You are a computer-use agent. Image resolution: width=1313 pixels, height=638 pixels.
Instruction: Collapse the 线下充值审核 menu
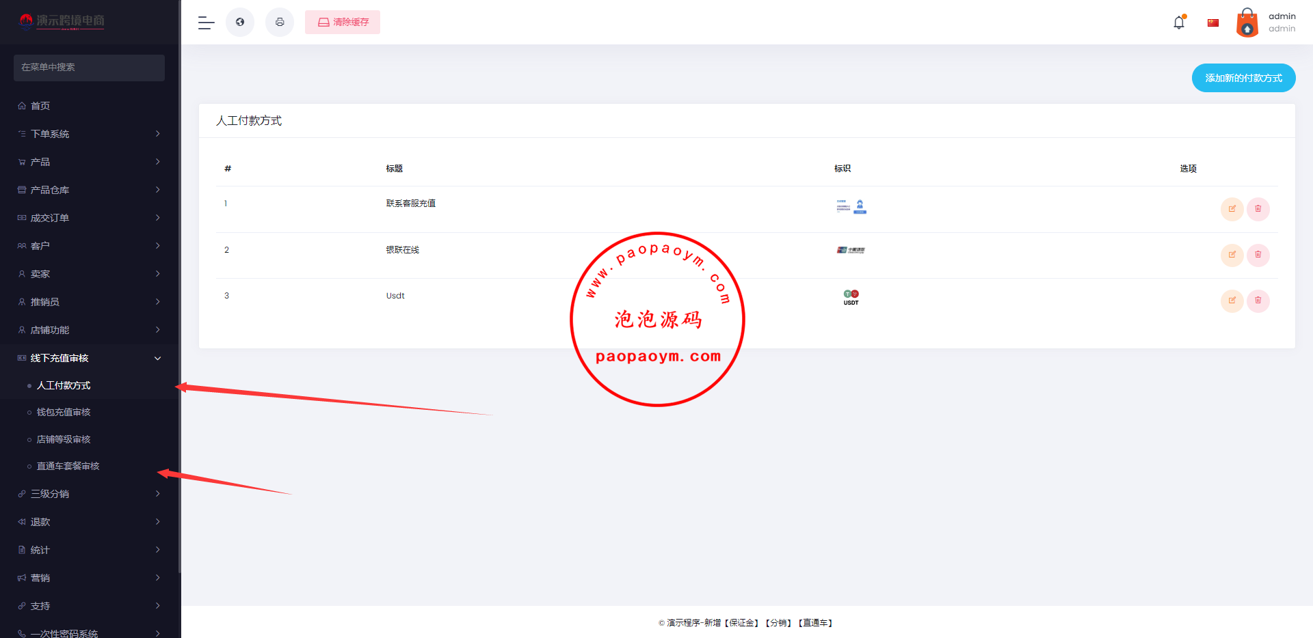point(89,358)
